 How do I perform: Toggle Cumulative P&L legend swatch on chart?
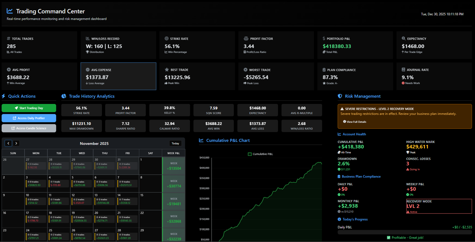click(x=250, y=154)
